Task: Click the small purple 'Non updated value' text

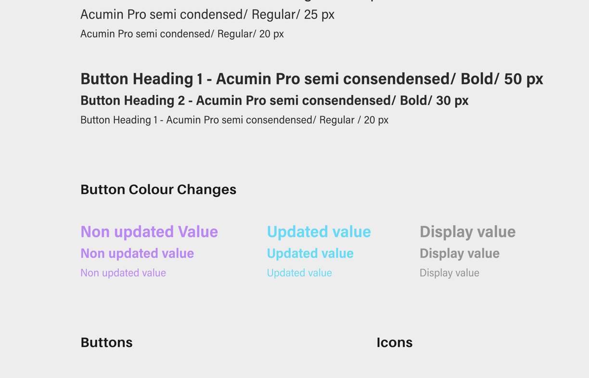Action: (x=123, y=273)
